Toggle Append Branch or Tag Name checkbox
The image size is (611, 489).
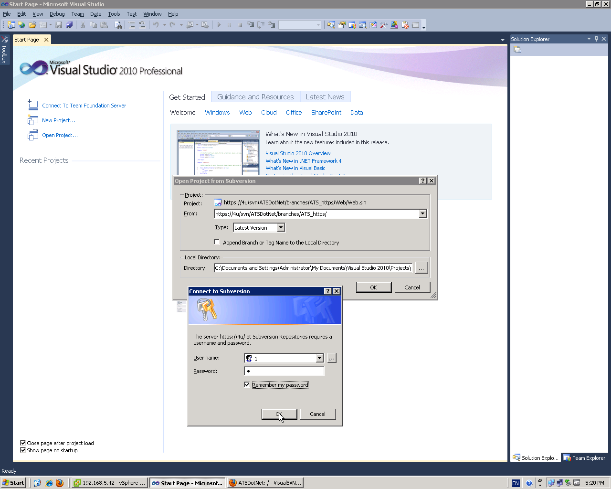coord(217,242)
